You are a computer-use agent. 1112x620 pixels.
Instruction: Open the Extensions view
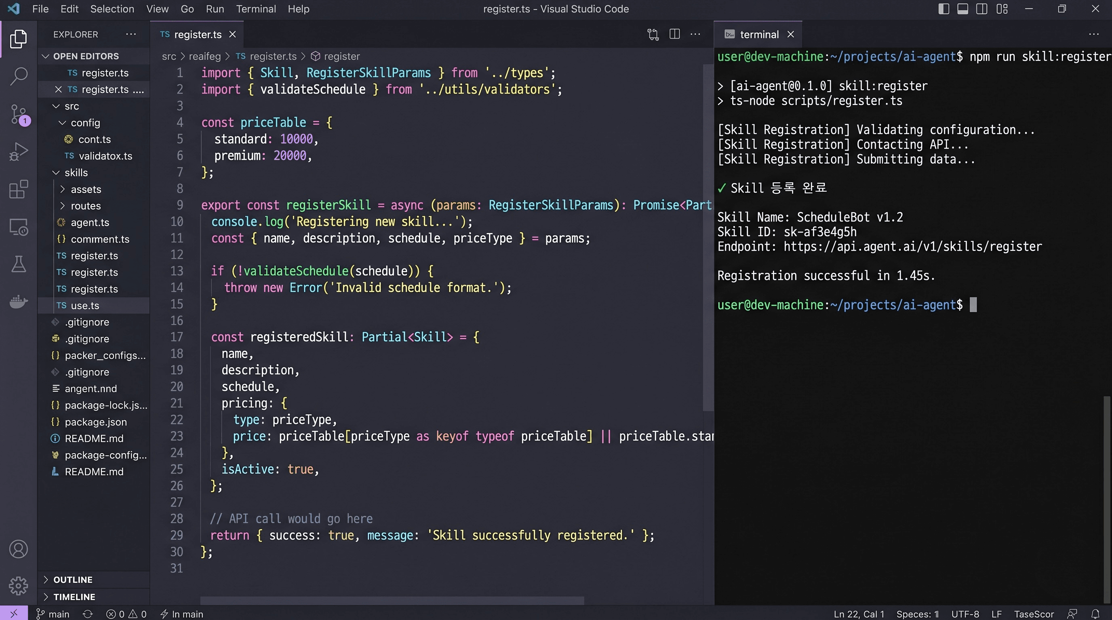point(19,189)
